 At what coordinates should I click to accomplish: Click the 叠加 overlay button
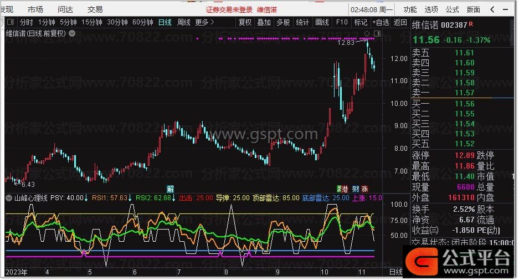pos(264,22)
